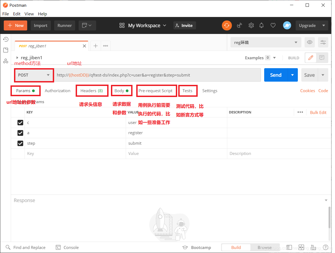Image resolution: width=335 pixels, height=253 pixels.
Task: Switch to the Params tab
Action: 26,91
